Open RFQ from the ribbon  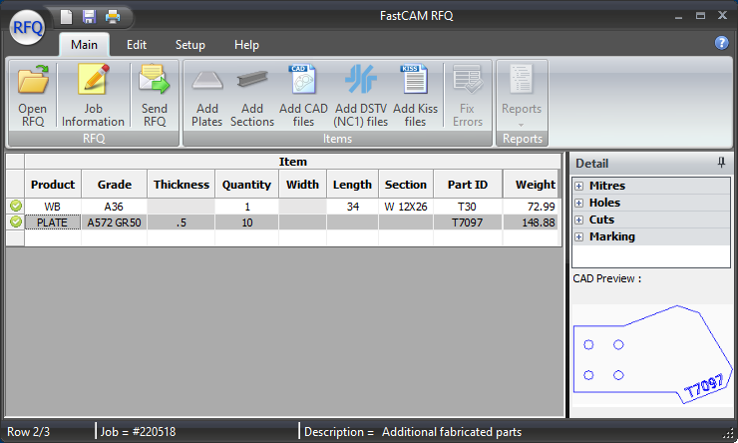click(x=33, y=96)
